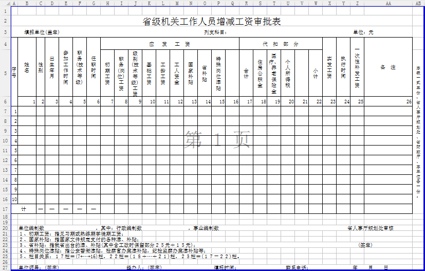The height and width of the screenshot is (271, 425).
Task: Select column header H
Action: [x=107, y=3]
